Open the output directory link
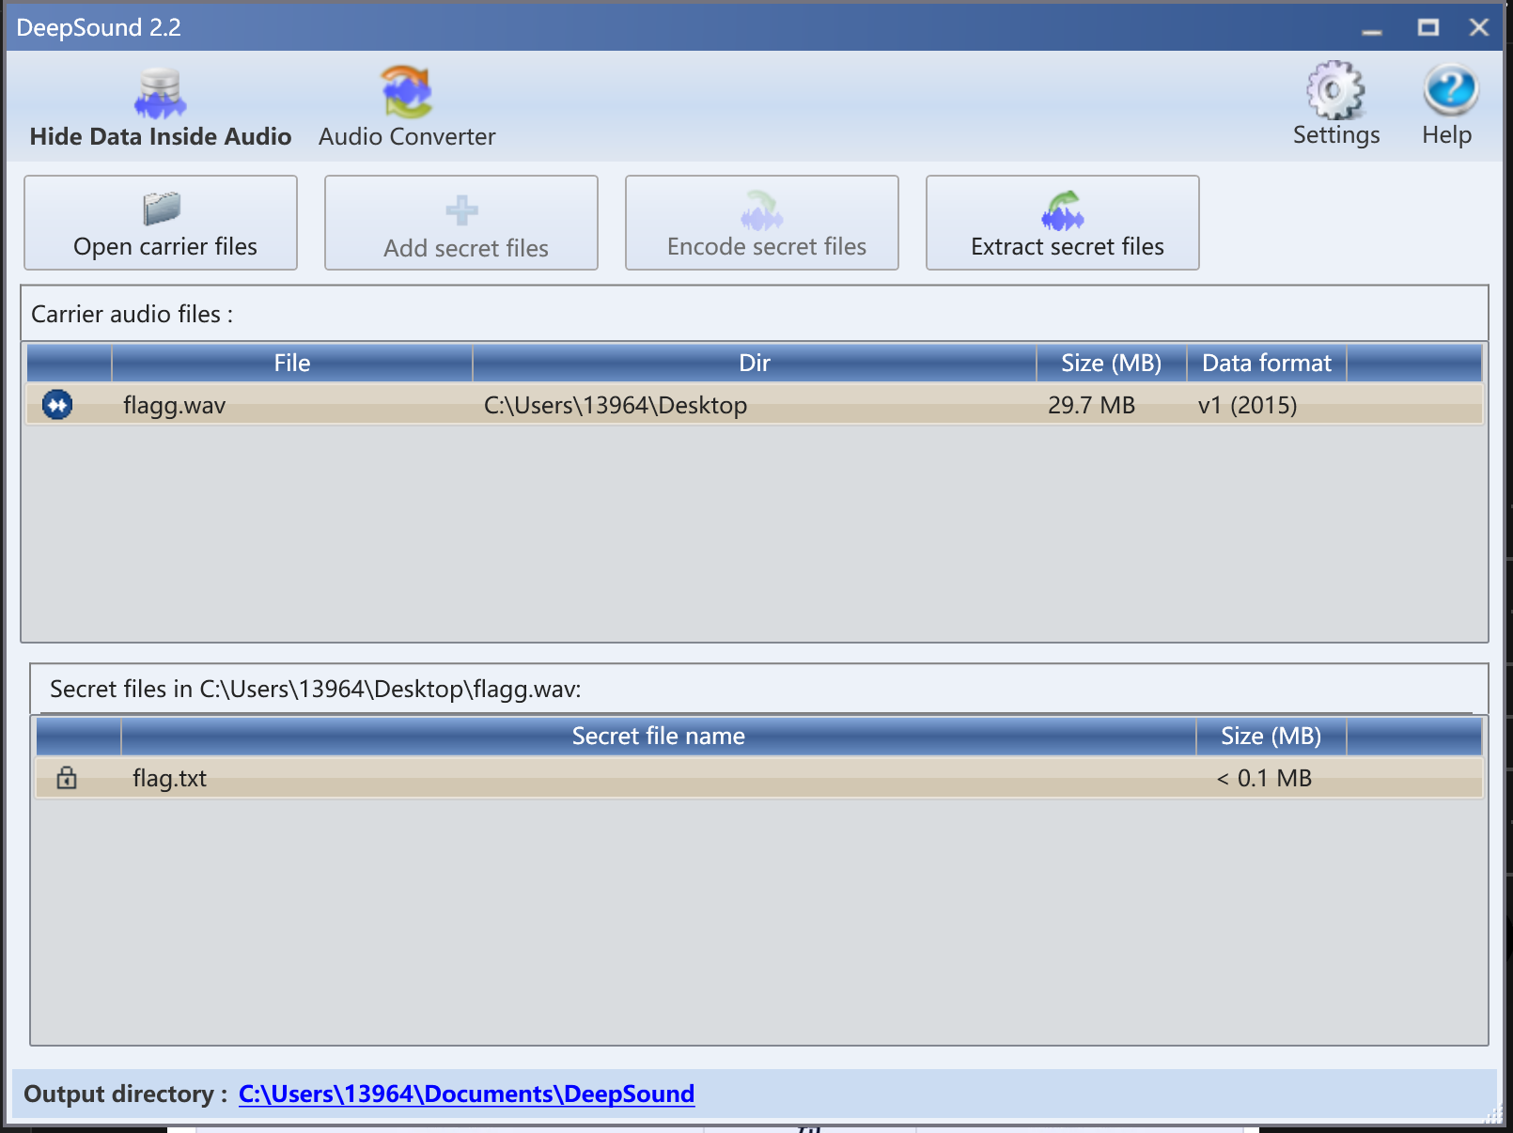The image size is (1513, 1133). pyautogui.click(x=467, y=1094)
